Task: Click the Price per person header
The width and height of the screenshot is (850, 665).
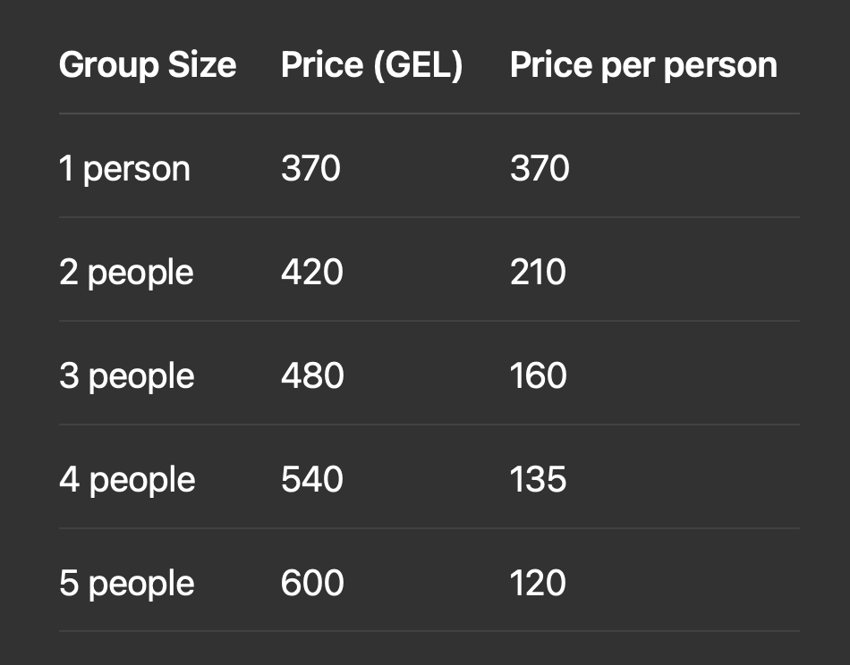Action: tap(644, 65)
